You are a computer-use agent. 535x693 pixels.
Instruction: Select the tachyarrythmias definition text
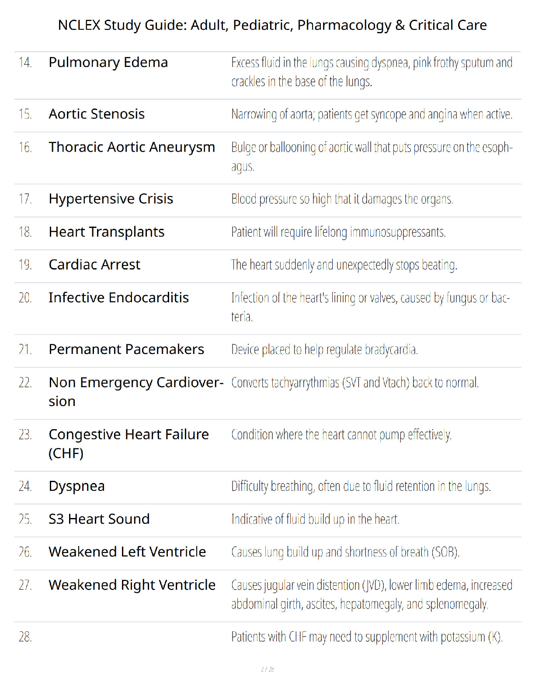355,383
